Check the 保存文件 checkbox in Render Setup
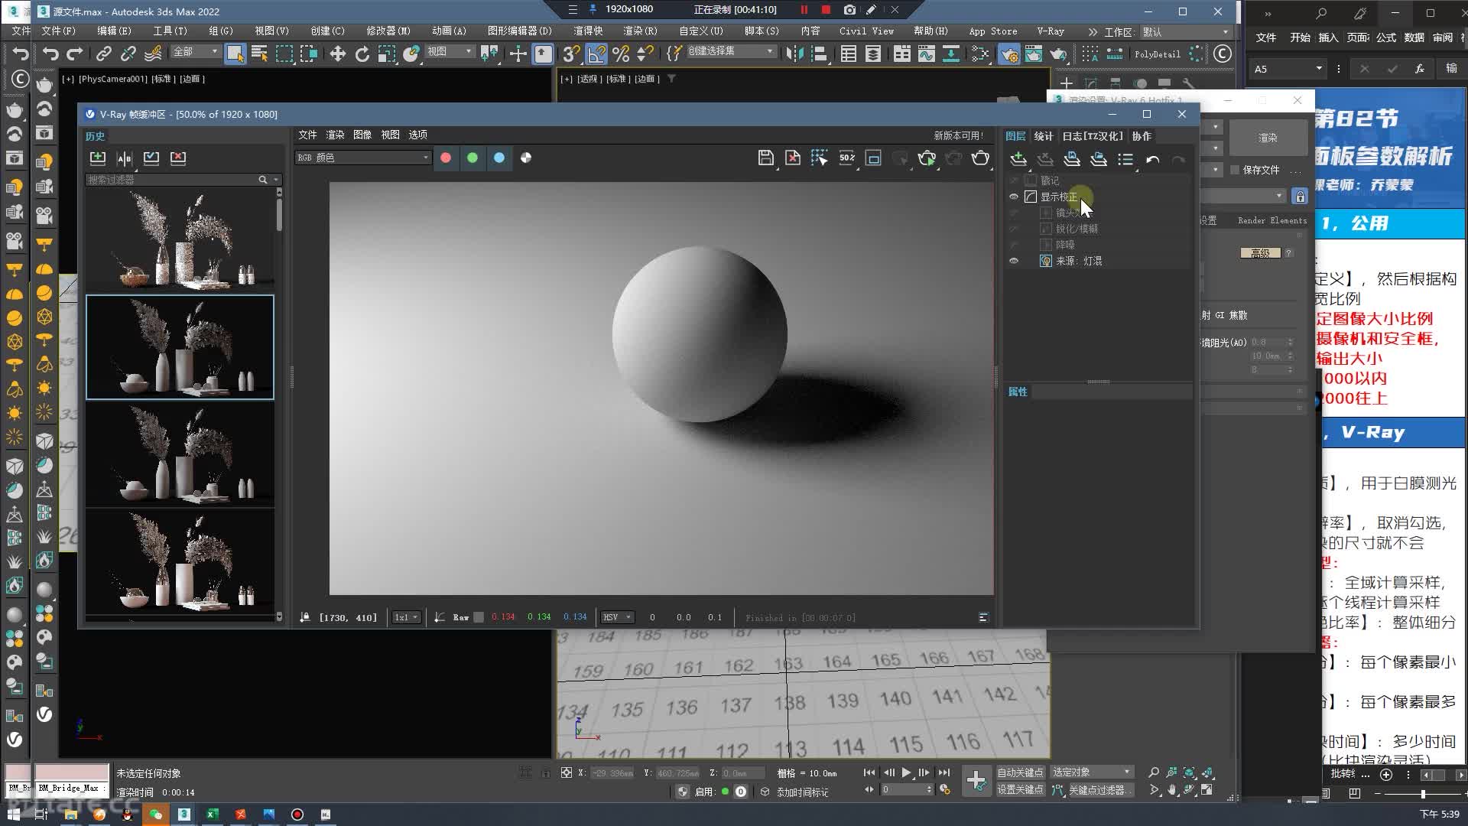 (1234, 170)
